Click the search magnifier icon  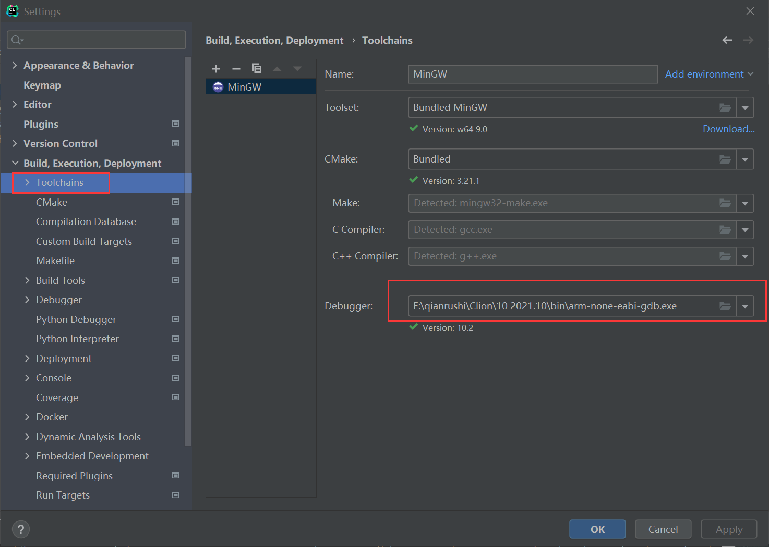tap(17, 40)
